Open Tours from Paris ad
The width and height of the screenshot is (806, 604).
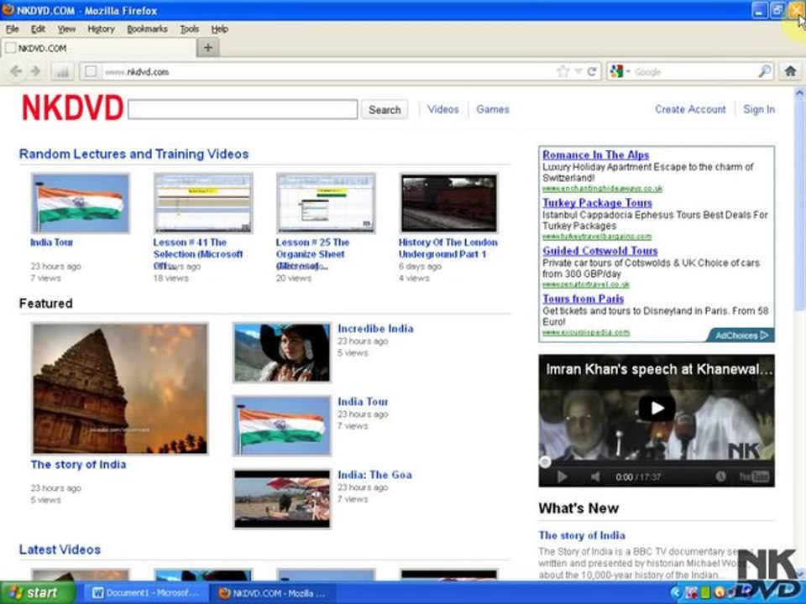pyautogui.click(x=583, y=299)
